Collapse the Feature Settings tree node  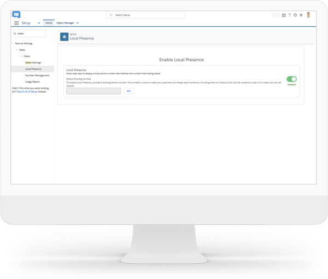coord(13,44)
